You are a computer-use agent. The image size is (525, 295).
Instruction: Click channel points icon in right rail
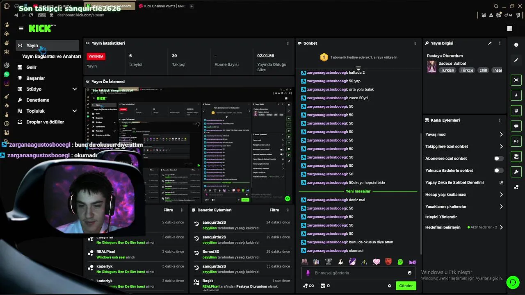(x=516, y=187)
